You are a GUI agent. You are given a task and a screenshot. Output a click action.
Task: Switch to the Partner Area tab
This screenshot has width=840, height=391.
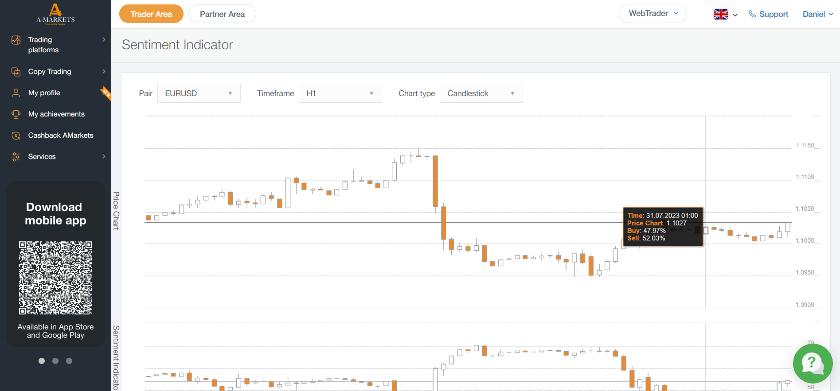[222, 14]
